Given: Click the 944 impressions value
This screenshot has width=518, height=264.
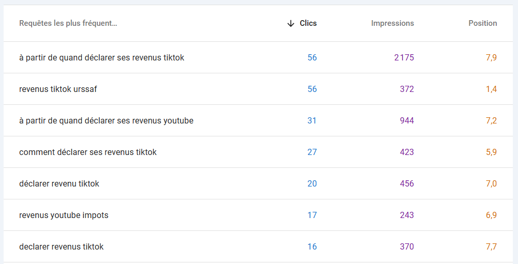Looking at the screenshot, I should [407, 121].
